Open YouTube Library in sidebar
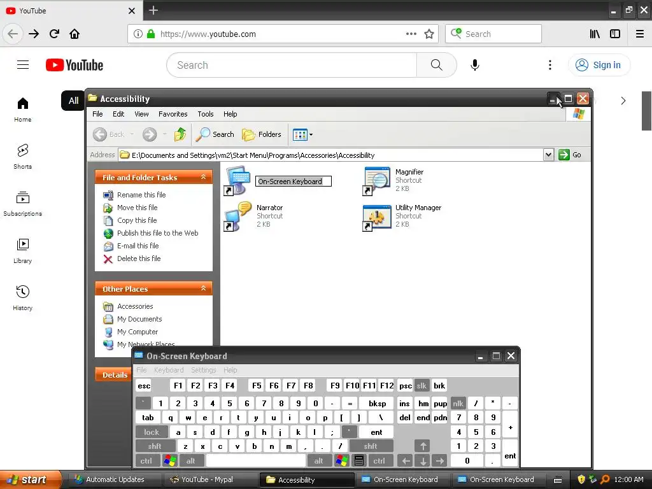 point(22,251)
